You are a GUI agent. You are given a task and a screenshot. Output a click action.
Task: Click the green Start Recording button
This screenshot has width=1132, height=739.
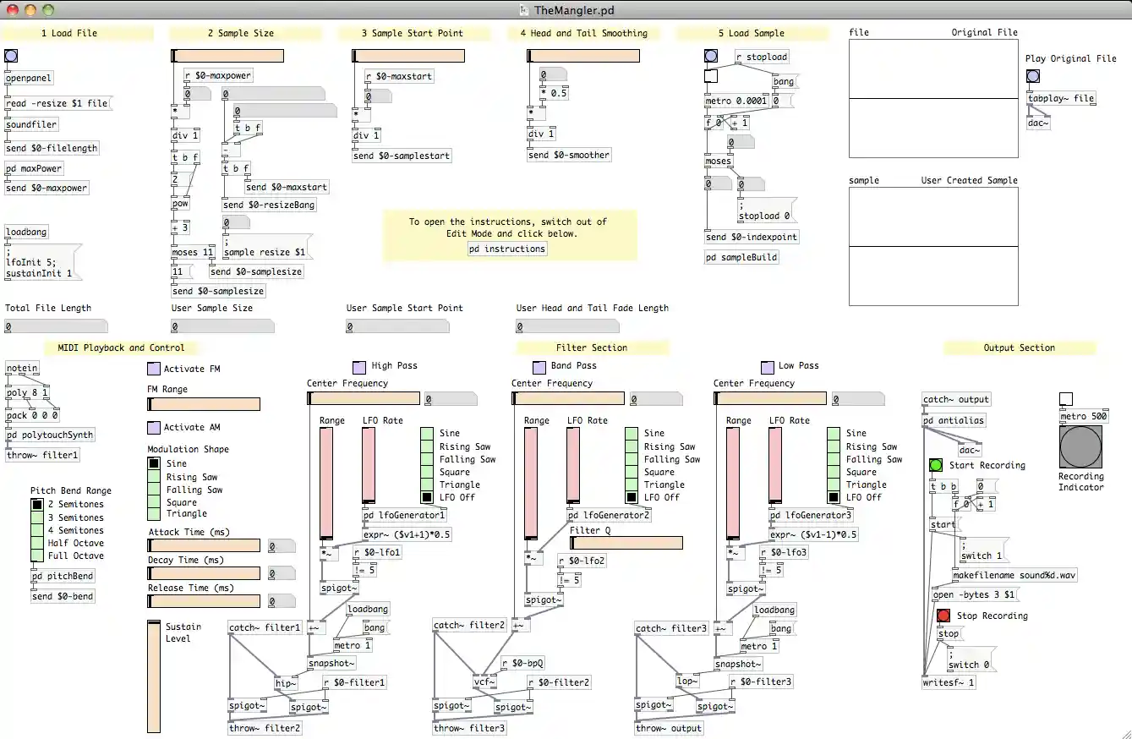[936, 466]
